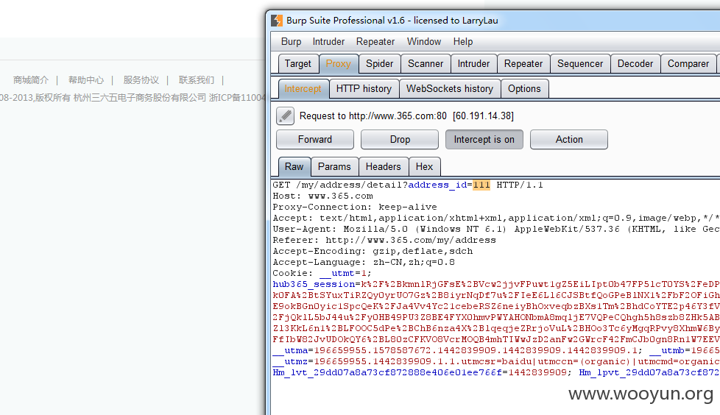Screen dimensions: 720x415
Task: Open the Decoder tab
Action: (x=635, y=64)
